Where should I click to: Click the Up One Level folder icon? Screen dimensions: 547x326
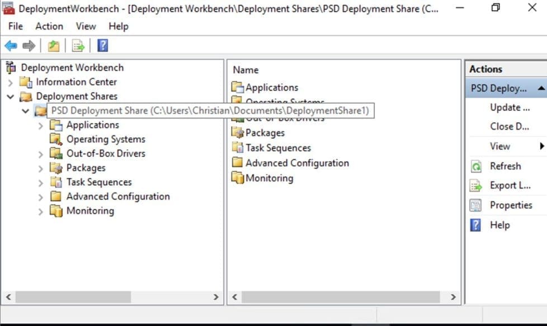(x=53, y=46)
